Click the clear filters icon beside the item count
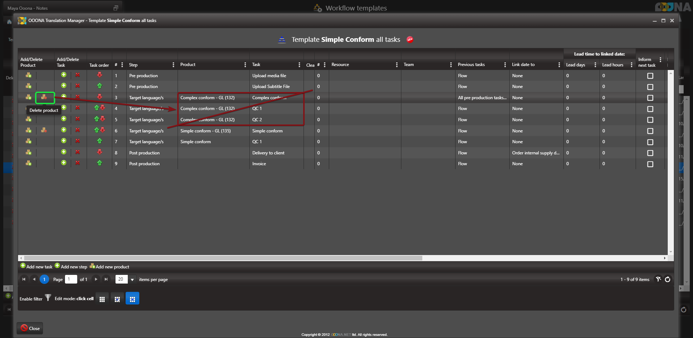This screenshot has width=693, height=338. [658, 279]
